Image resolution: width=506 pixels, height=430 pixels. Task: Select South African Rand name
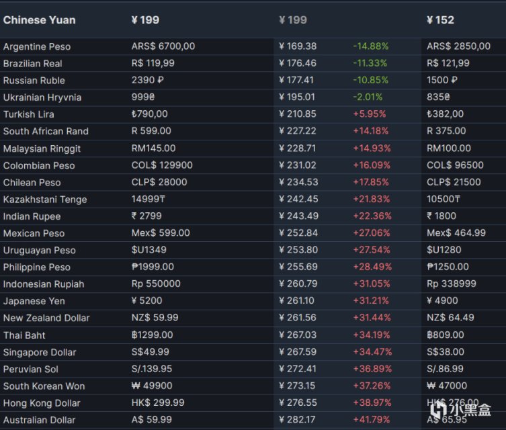(46, 131)
